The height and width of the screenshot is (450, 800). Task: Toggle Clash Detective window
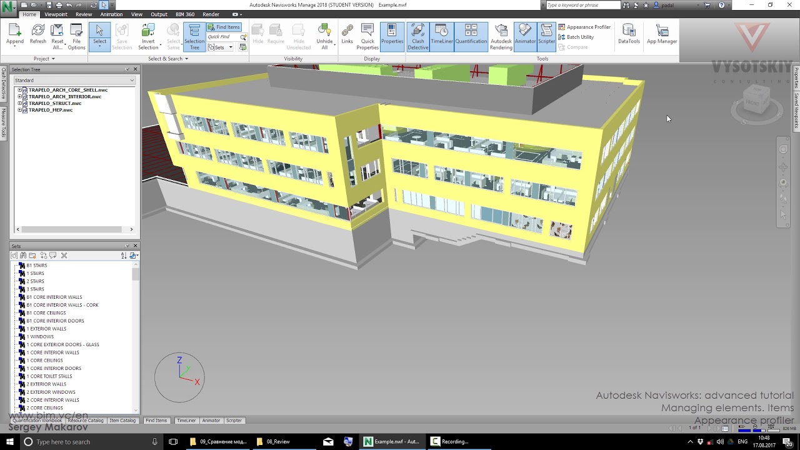click(x=417, y=36)
